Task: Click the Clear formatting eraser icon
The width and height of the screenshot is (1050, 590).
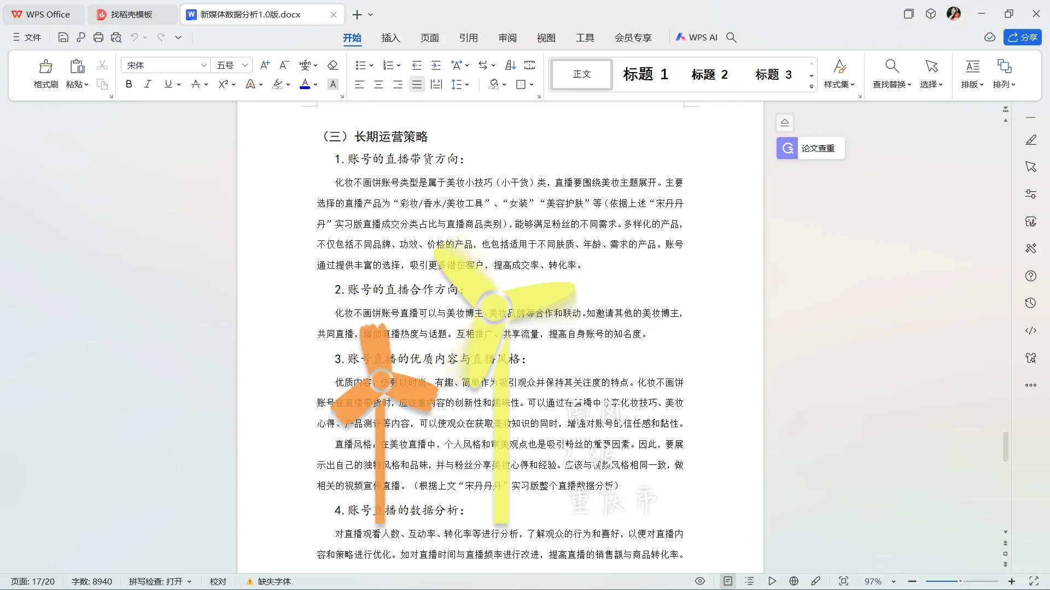Action: tap(332, 65)
